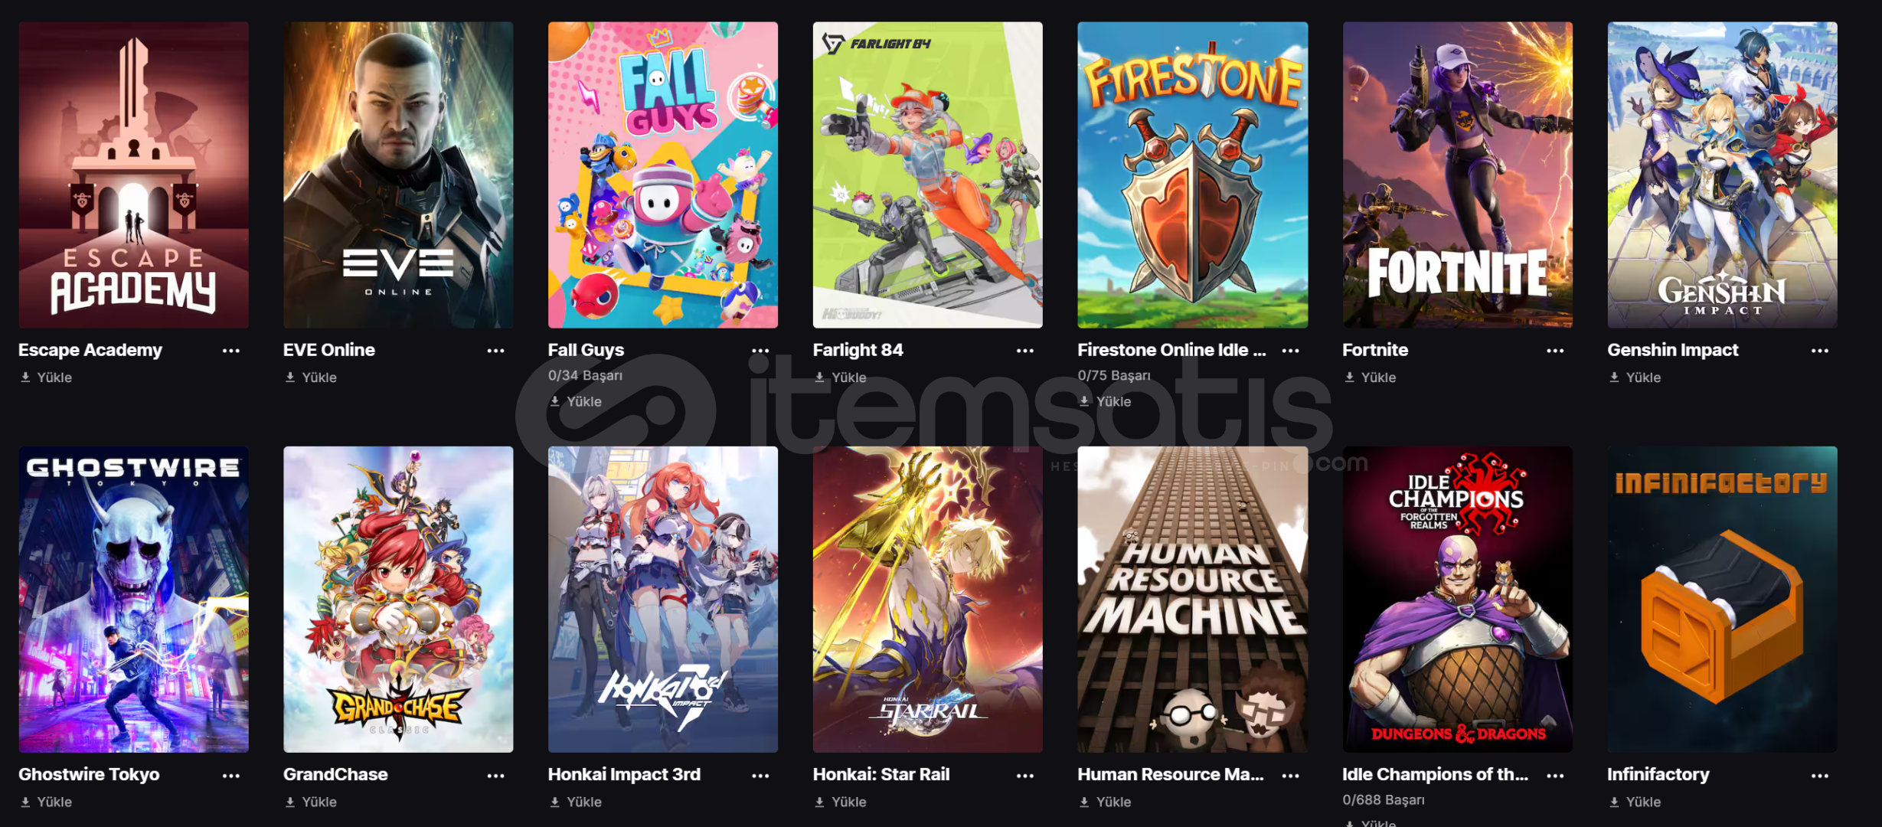Open the three-dot menu for Infinifactory
1882x827 pixels.
pyautogui.click(x=1820, y=776)
